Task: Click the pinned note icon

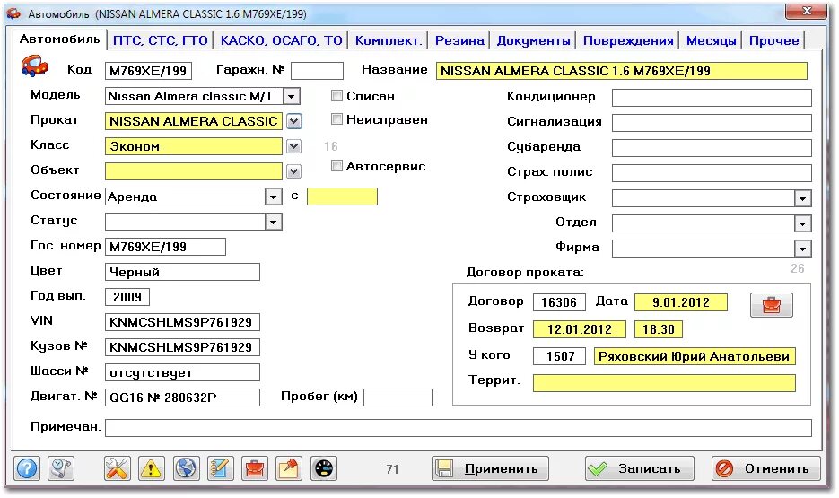Action: (289, 468)
